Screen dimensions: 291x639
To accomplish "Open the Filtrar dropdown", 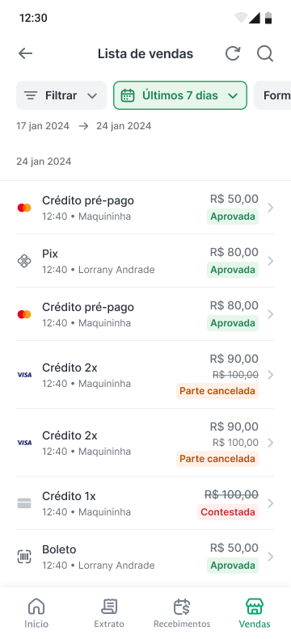I will point(61,95).
